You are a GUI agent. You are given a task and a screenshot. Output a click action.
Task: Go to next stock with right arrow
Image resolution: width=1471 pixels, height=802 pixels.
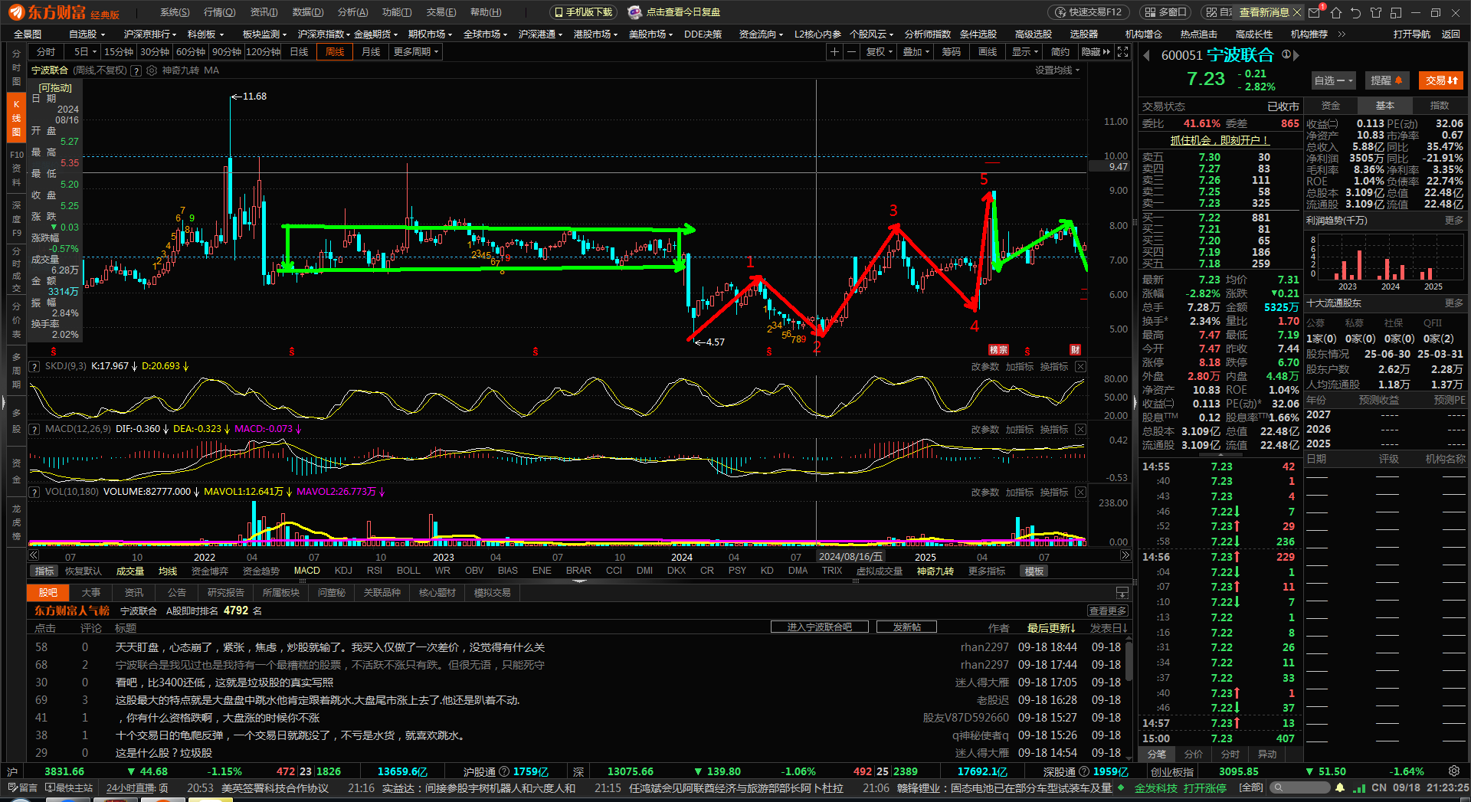1296,55
